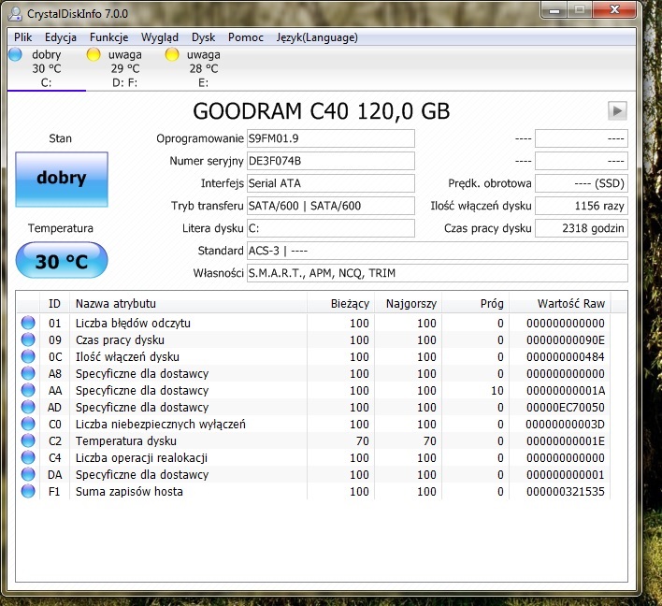Click the power-on count field 1156 razy
Viewport: 662px width, 606px height.
[x=582, y=206]
